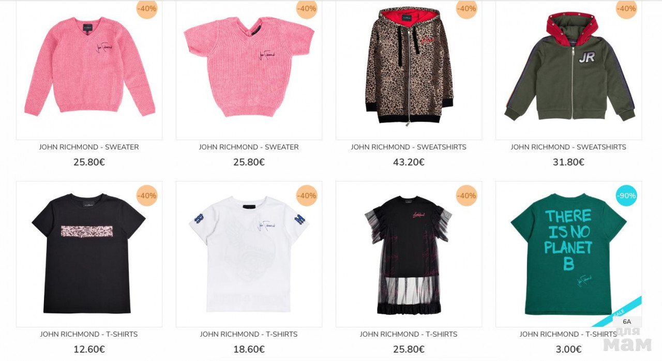Click the blue -90% badge on green t-shirt
The width and height of the screenshot is (662, 361).
(x=626, y=195)
